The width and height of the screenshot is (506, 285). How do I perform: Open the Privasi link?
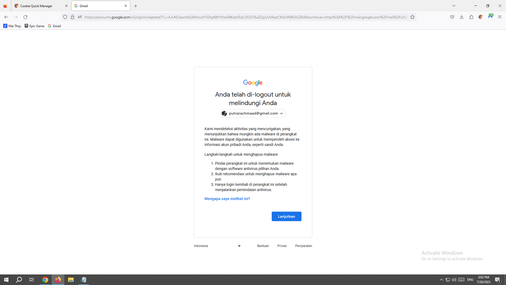tap(282, 246)
